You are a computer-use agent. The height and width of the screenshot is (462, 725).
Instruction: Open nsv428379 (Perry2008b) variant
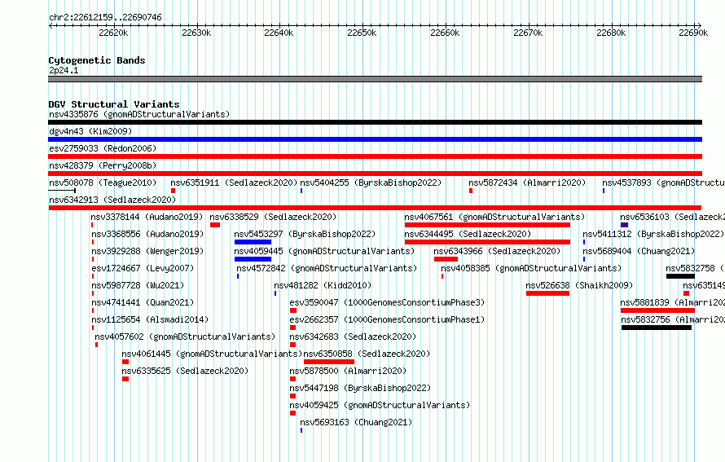[x=103, y=165]
